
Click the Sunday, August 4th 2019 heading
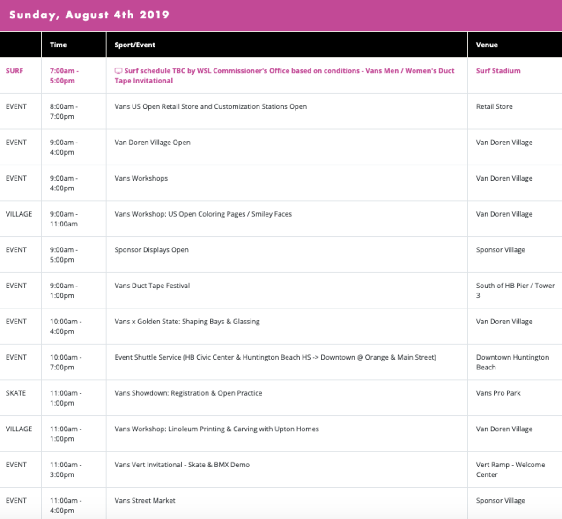[x=89, y=15]
